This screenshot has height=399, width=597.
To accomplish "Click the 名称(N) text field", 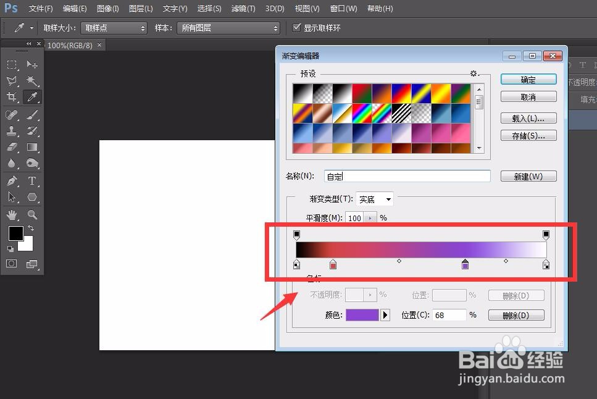I will [x=407, y=176].
